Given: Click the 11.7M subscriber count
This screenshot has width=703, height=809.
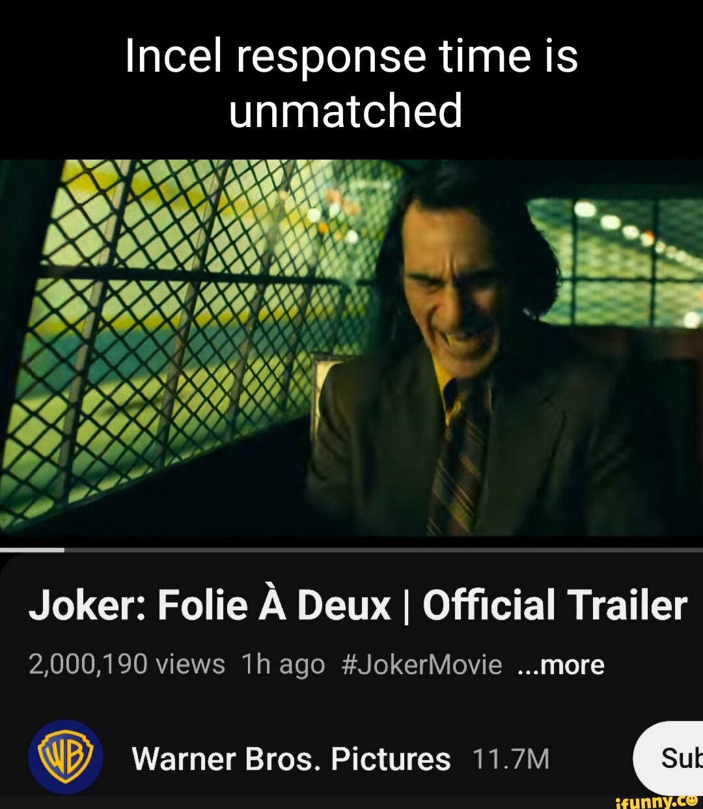Looking at the screenshot, I should (510, 759).
